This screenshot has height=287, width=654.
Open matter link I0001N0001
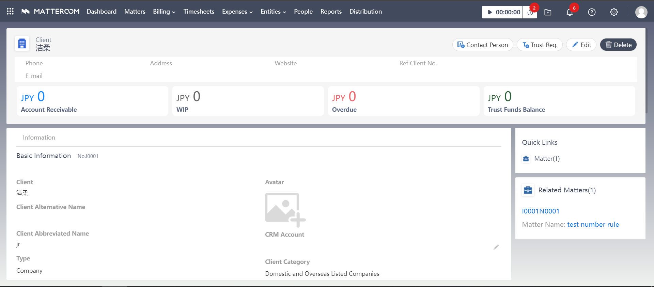tap(541, 211)
